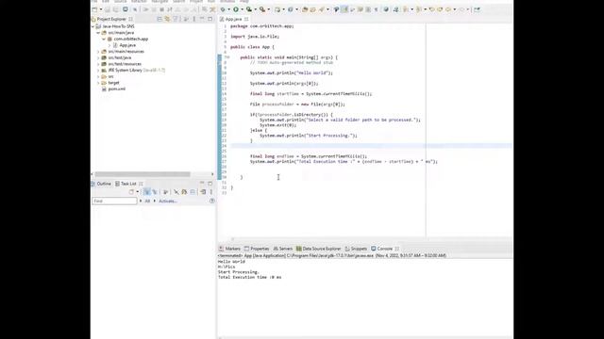604x339 pixels.
Task: Expand the App.java tree node
Action: point(109,45)
